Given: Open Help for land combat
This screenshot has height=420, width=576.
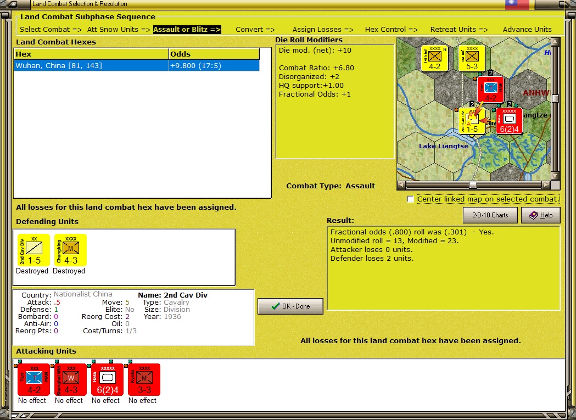Looking at the screenshot, I should coord(541,215).
